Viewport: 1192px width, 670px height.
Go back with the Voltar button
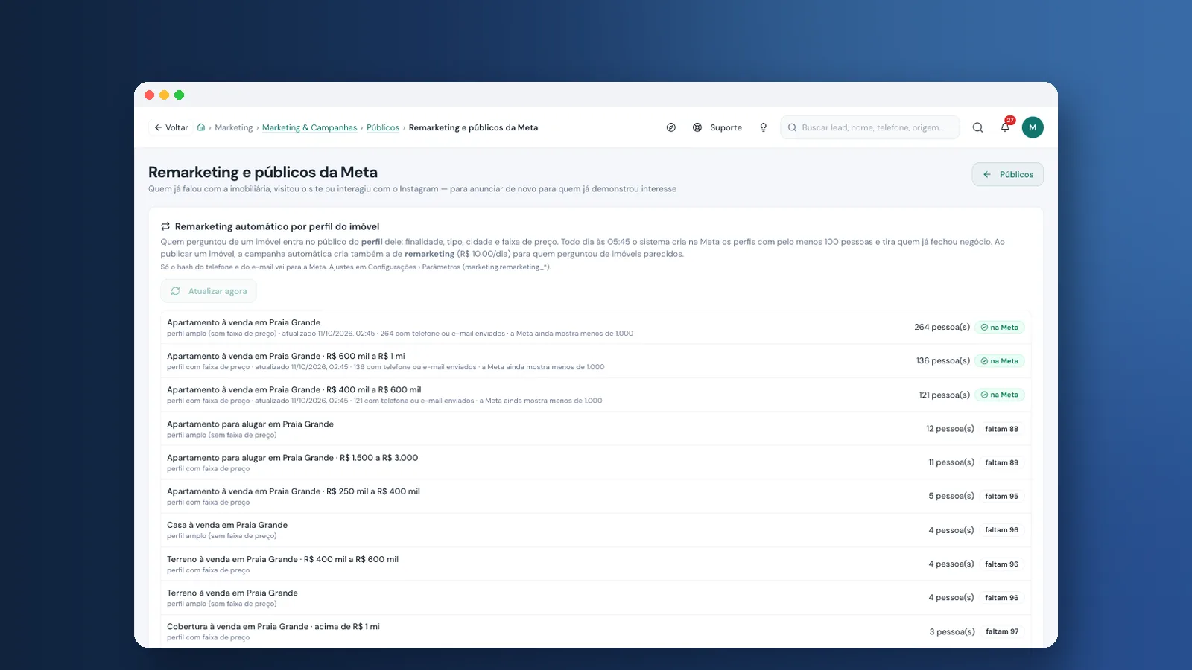pos(171,127)
